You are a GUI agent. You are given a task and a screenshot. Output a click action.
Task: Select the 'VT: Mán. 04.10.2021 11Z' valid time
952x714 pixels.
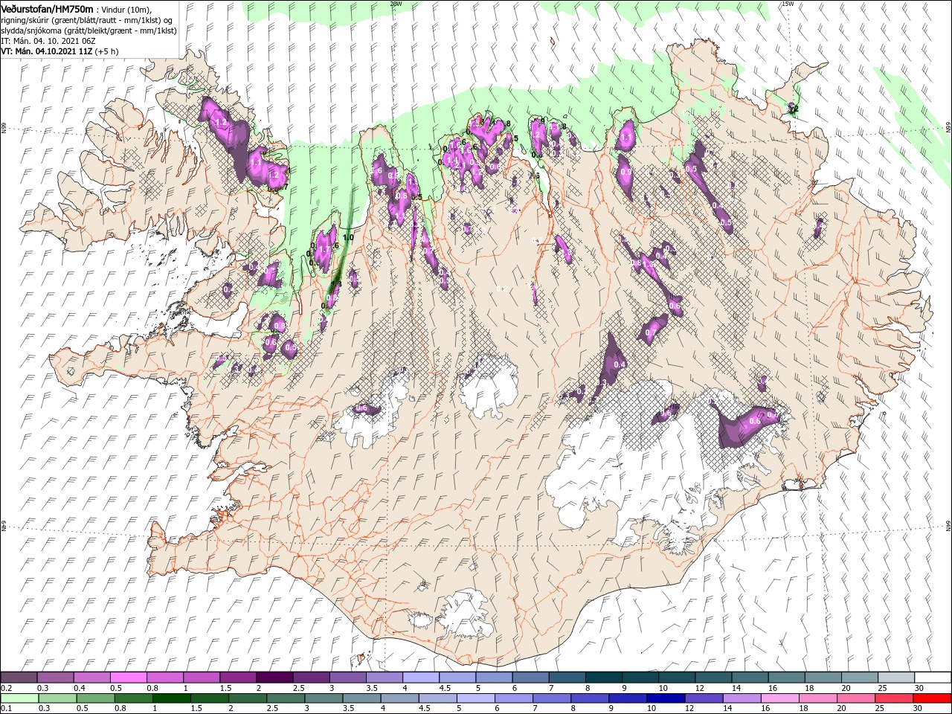tap(47, 51)
